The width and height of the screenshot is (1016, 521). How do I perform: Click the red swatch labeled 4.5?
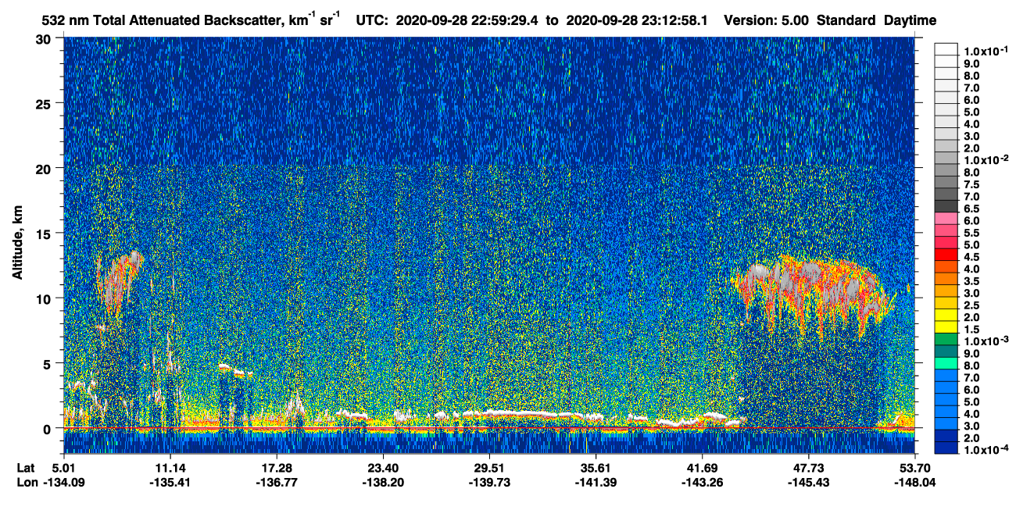pos(946,255)
